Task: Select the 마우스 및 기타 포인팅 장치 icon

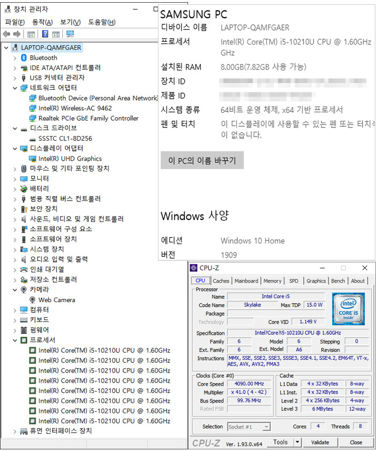Action: coord(24,169)
